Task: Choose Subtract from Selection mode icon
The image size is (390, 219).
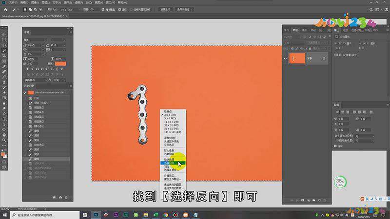Action: [35, 9]
